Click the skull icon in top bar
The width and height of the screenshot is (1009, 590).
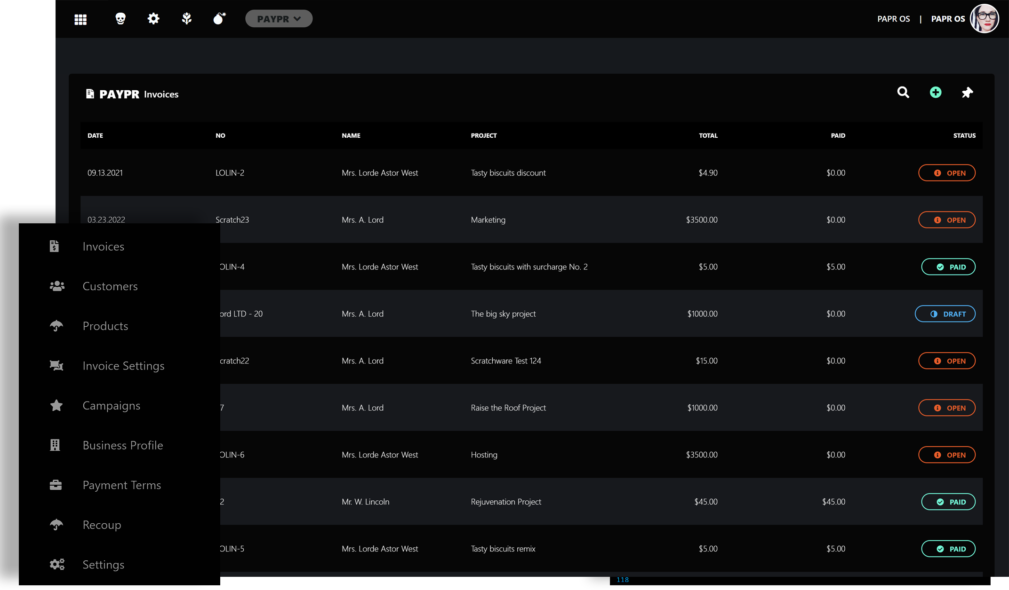tap(120, 19)
